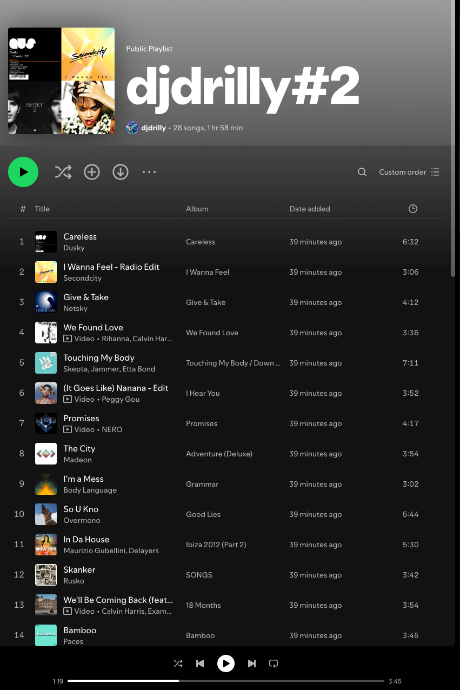Seek within the playback progress bar

[x=226, y=681]
